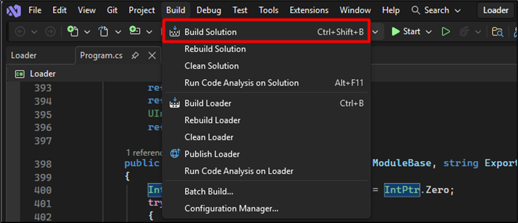
Task: Click the navigate backward arrow icon
Action: tap(21, 32)
